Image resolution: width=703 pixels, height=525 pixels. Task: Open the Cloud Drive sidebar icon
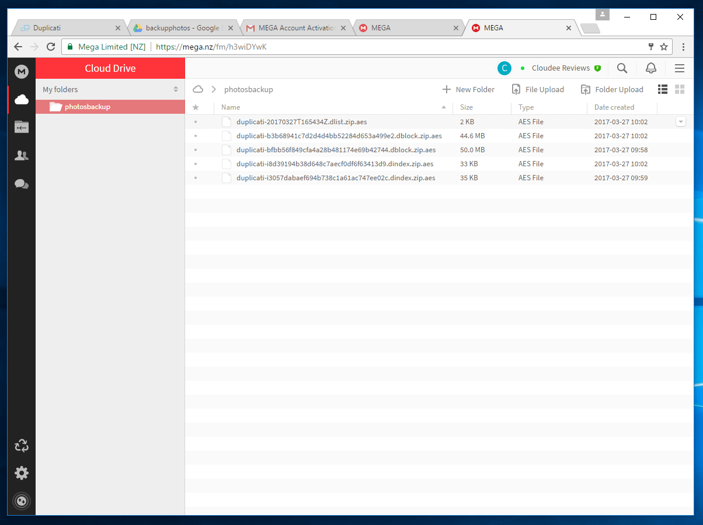pyautogui.click(x=22, y=100)
